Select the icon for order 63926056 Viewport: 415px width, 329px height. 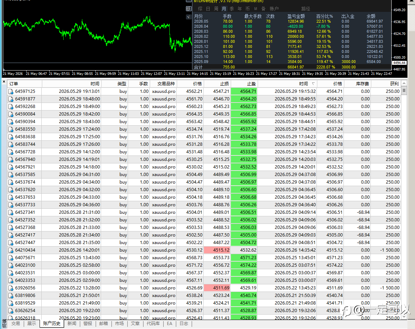(10, 288)
